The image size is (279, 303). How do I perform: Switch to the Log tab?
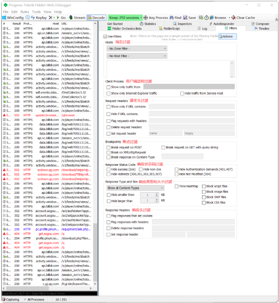click(202, 29)
